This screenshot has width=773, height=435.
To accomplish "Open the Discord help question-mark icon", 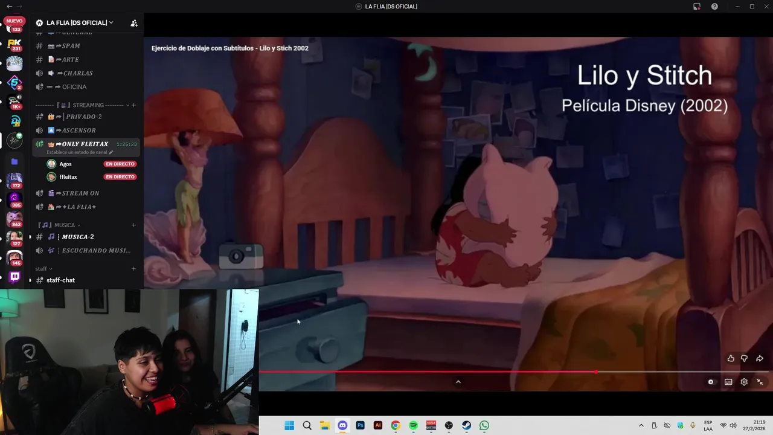I will [714, 6].
